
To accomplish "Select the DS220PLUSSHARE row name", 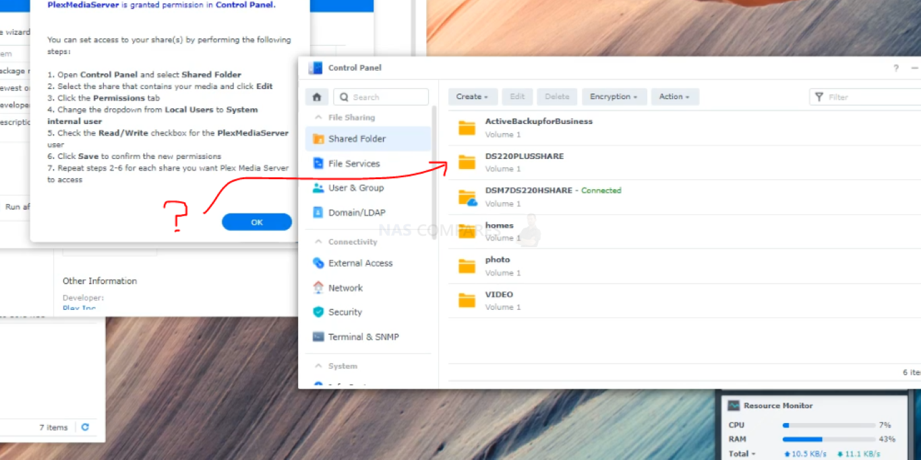I will click(525, 156).
